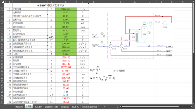Open the 图28-10 sheet tab
This screenshot has width=195, height=109.
[x=76, y=107]
